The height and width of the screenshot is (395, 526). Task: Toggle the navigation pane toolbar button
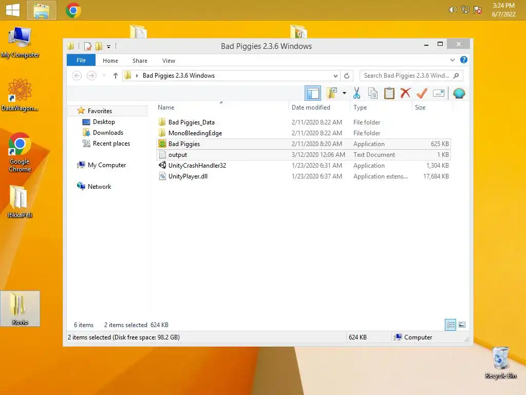[313, 93]
